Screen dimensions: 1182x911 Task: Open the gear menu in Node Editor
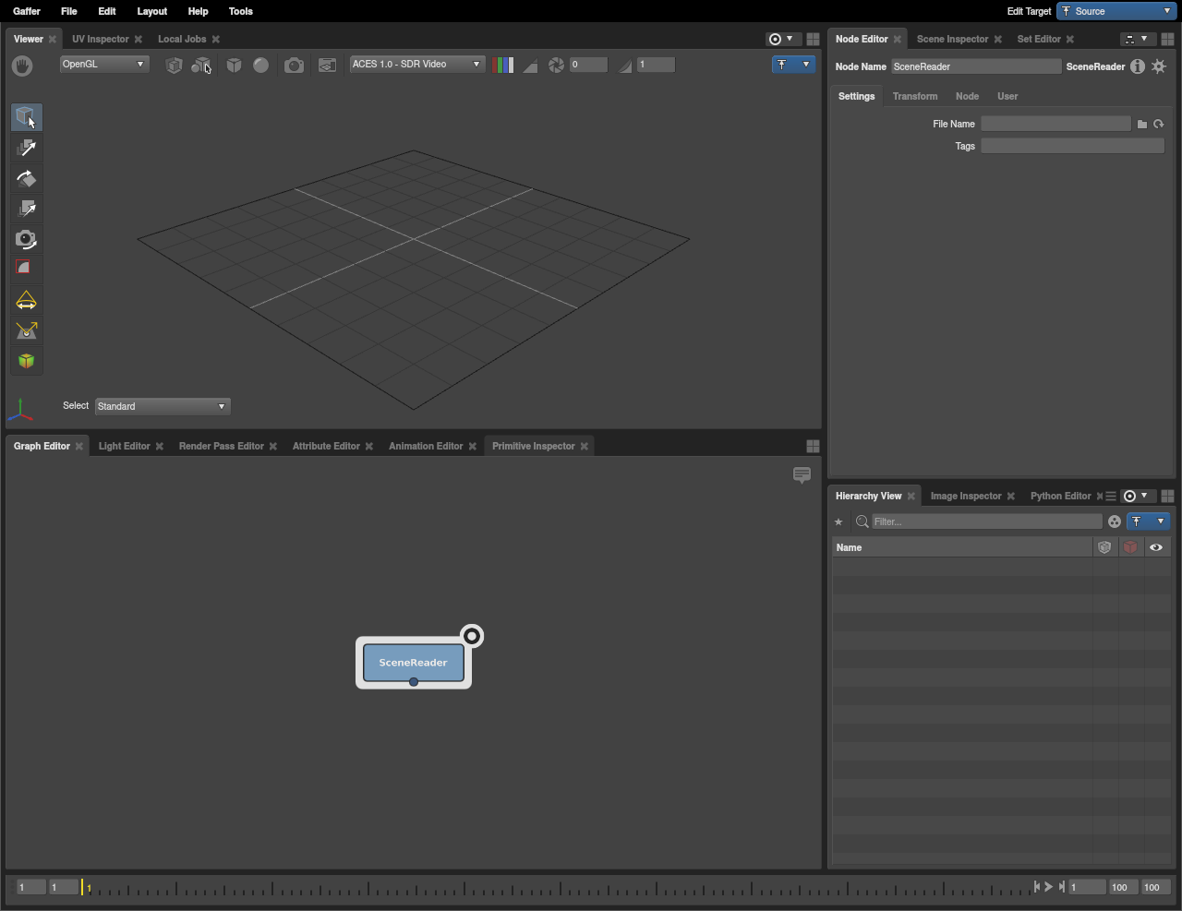tap(1159, 66)
